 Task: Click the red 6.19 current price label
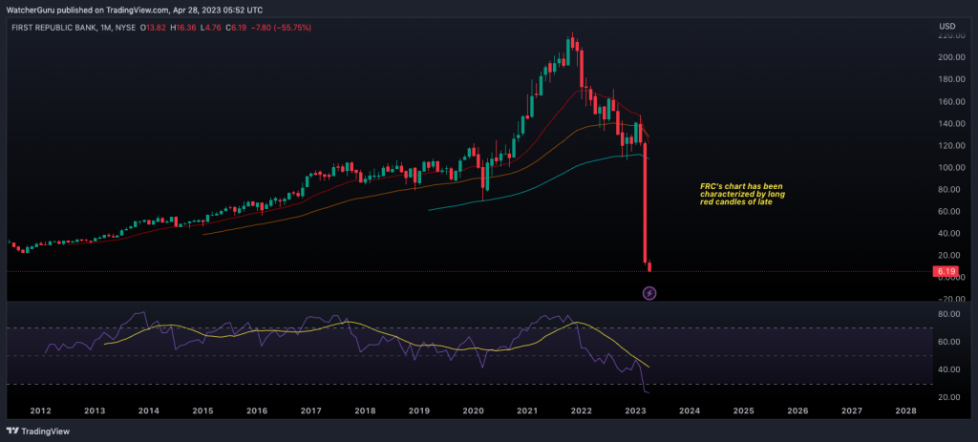pyautogui.click(x=946, y=272)
